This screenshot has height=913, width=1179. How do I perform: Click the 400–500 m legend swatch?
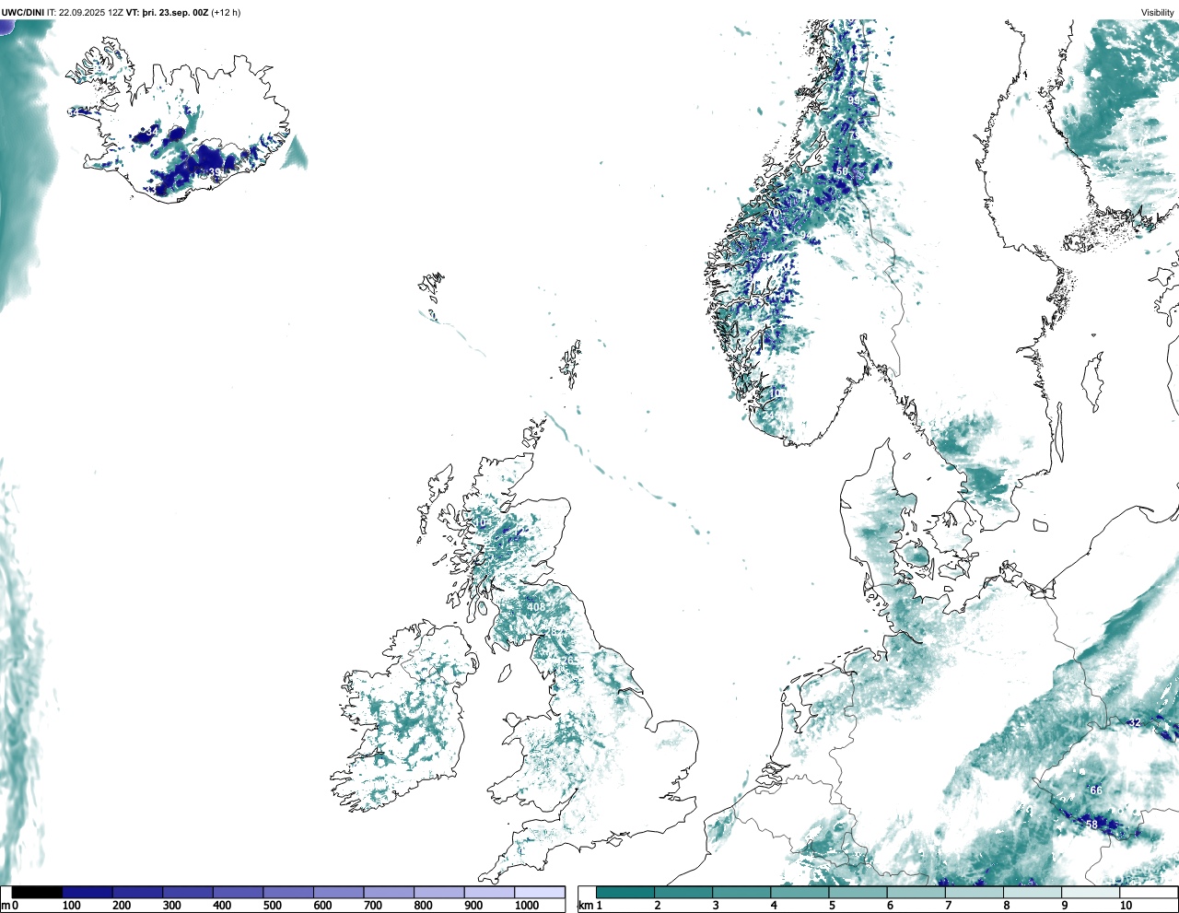[x=238, y=892]
